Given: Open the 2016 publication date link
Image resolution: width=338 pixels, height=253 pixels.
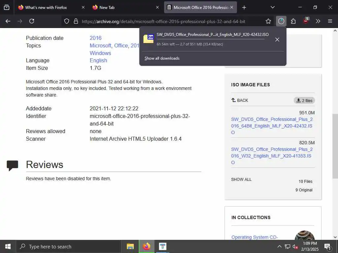Looking at the screenshot, I should [x=95, y=38].
